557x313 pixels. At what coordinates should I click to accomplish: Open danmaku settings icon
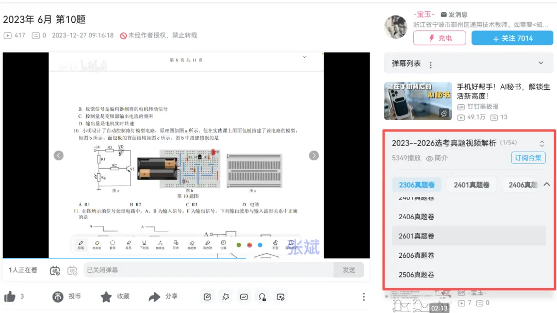tap(73, 270)
